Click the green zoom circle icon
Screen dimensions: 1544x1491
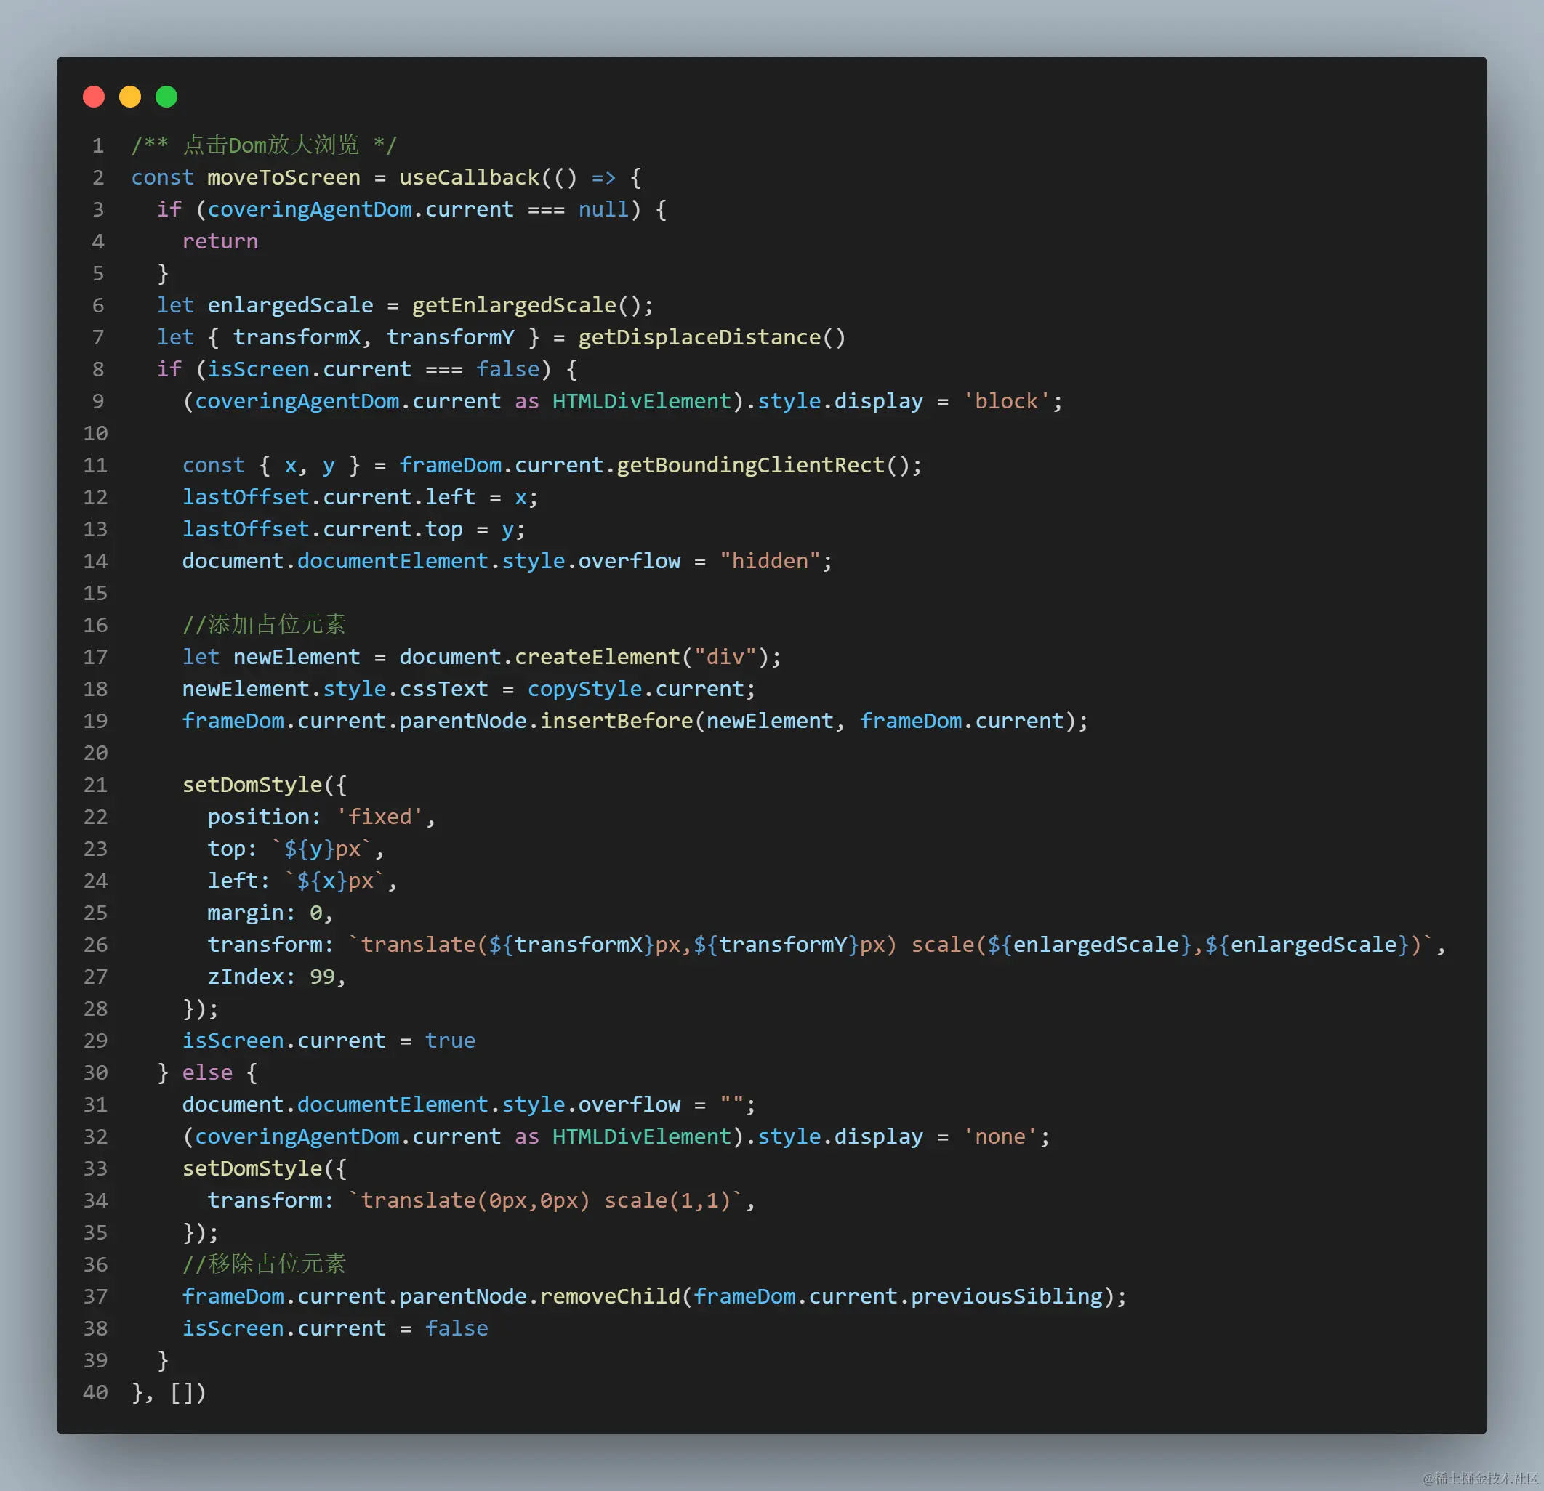166,96
